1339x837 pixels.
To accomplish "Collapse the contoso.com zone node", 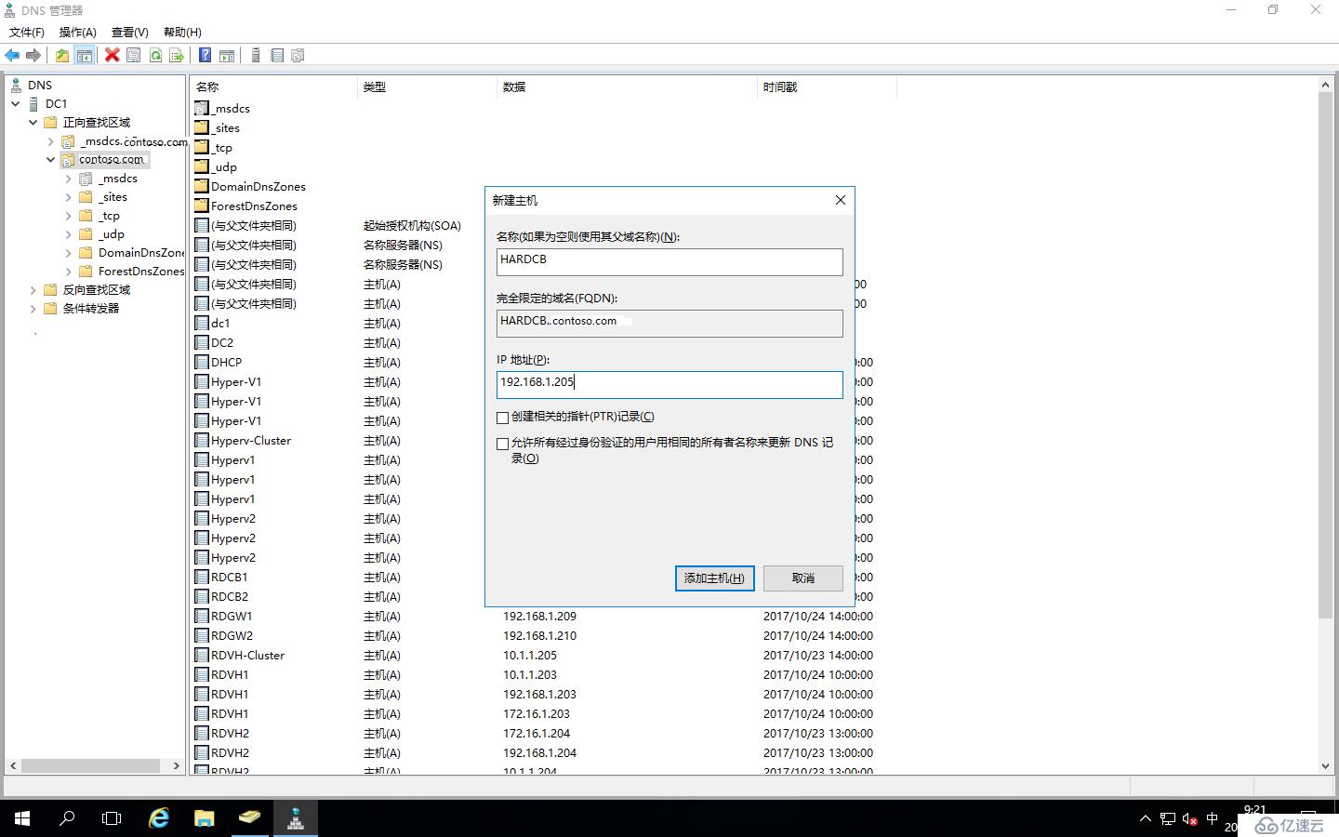I will (x=50, y=160).
